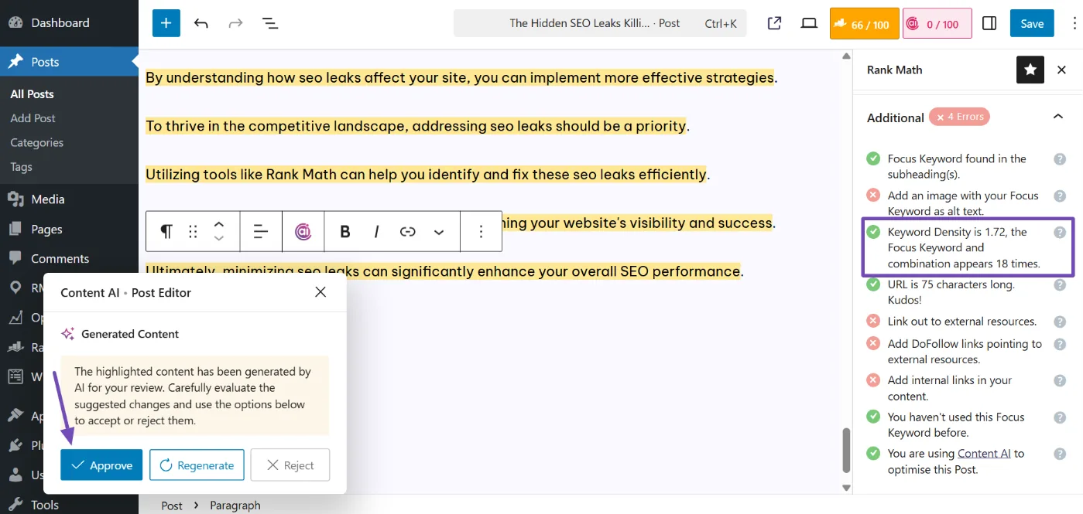Undo the last change
Viewport: 1083px width, 514px height.
pyautogui.click(x=200, y=22)
